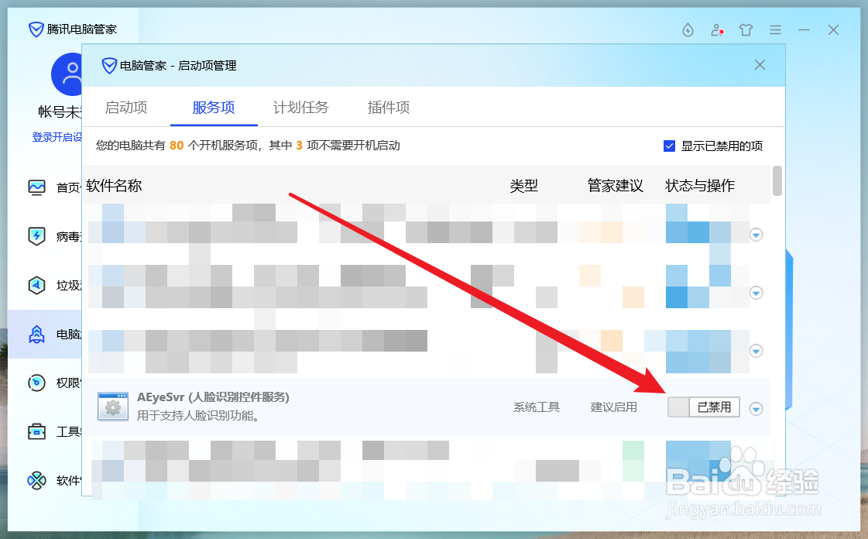868x539 pixels.
Task: Click the AEyeSvr service gear icon
Action: click(x=113, y=407)
